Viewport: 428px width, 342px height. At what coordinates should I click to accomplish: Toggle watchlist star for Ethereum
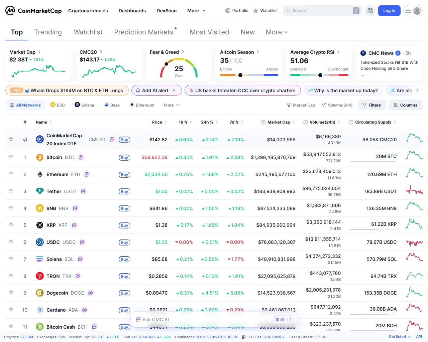11,174
